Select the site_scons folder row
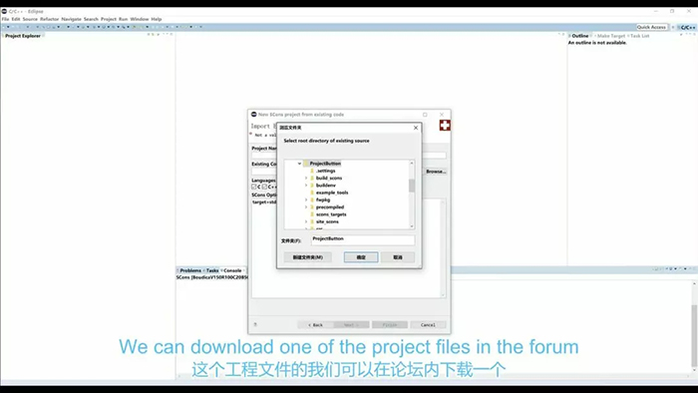 [x=327, y=221]
